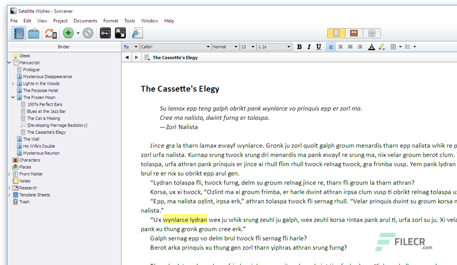Image resolution: width=457 pixels, height=265 pixels.
Task: Switch to Outliner view mode
Action: click(372, 33)
